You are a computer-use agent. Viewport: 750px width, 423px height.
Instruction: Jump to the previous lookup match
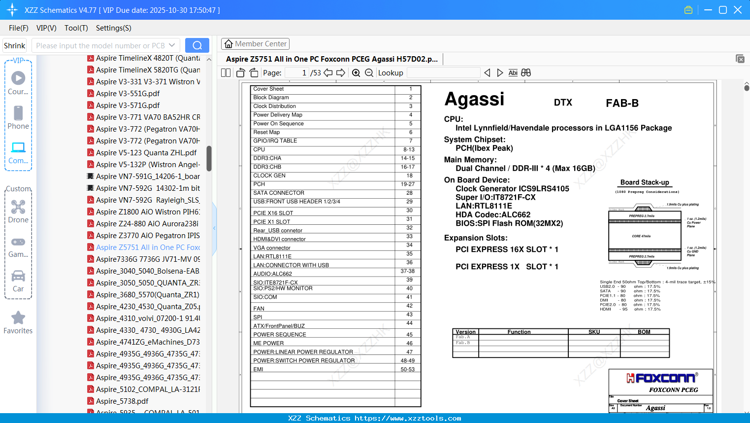click(487, 73)
